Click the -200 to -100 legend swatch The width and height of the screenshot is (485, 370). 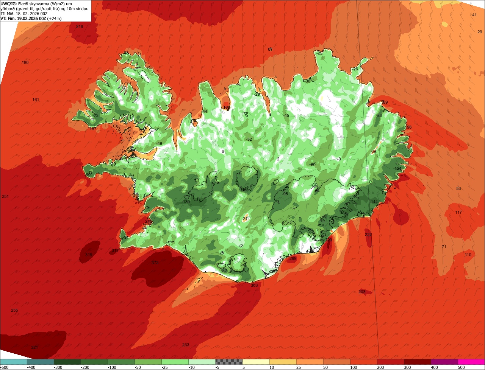(x=94, y=362)
